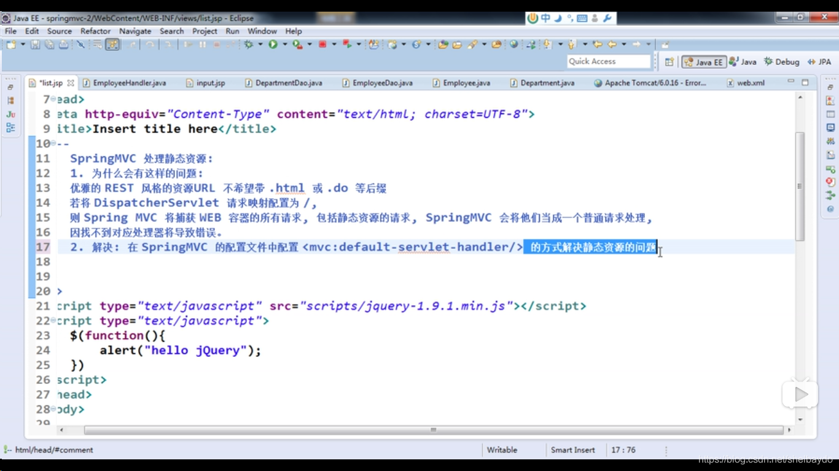Click the Debug bug icon
839x471 pixels.
[x=248, y=44]
